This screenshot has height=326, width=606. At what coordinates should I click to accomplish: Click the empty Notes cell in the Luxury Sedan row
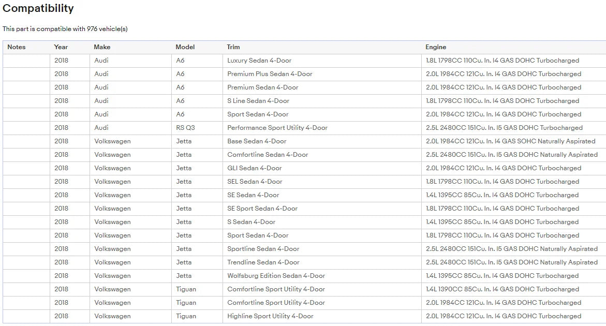(26, 61)
